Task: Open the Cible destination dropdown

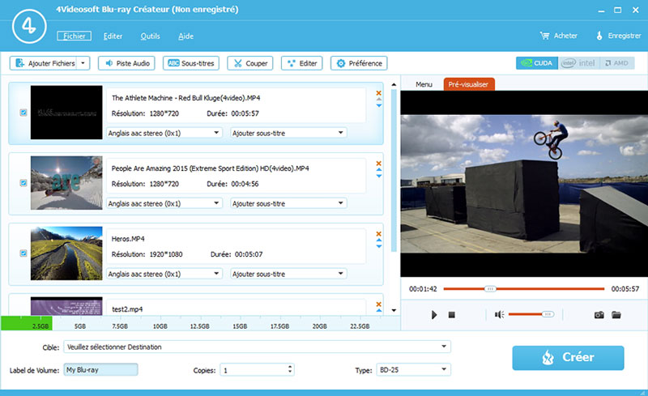Action: [257, 347]
